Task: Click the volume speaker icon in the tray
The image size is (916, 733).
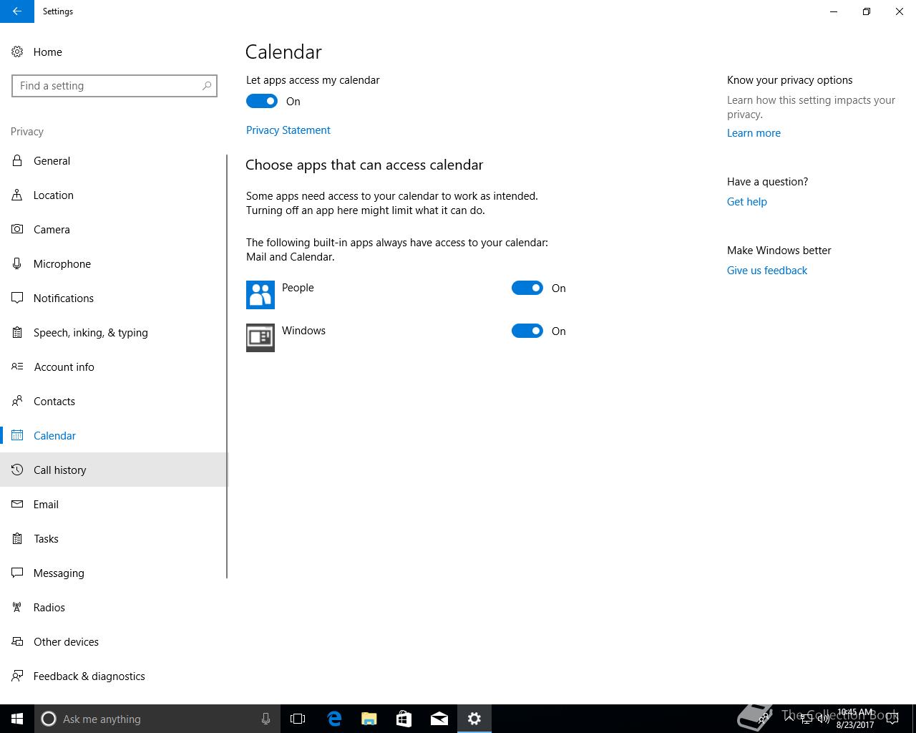Action: (x=824, y=719)
